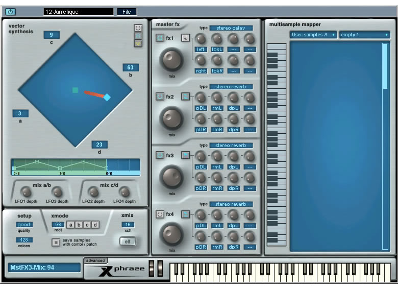Click the green square vector center point
Image resolution: width=398 pixels, height=289 pixels.
coord(75,90)
